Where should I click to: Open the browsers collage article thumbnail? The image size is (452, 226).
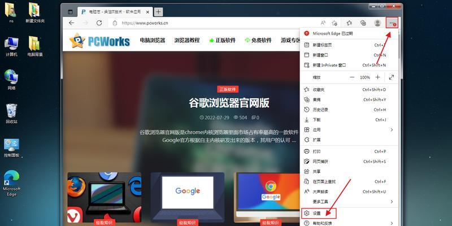105,197
